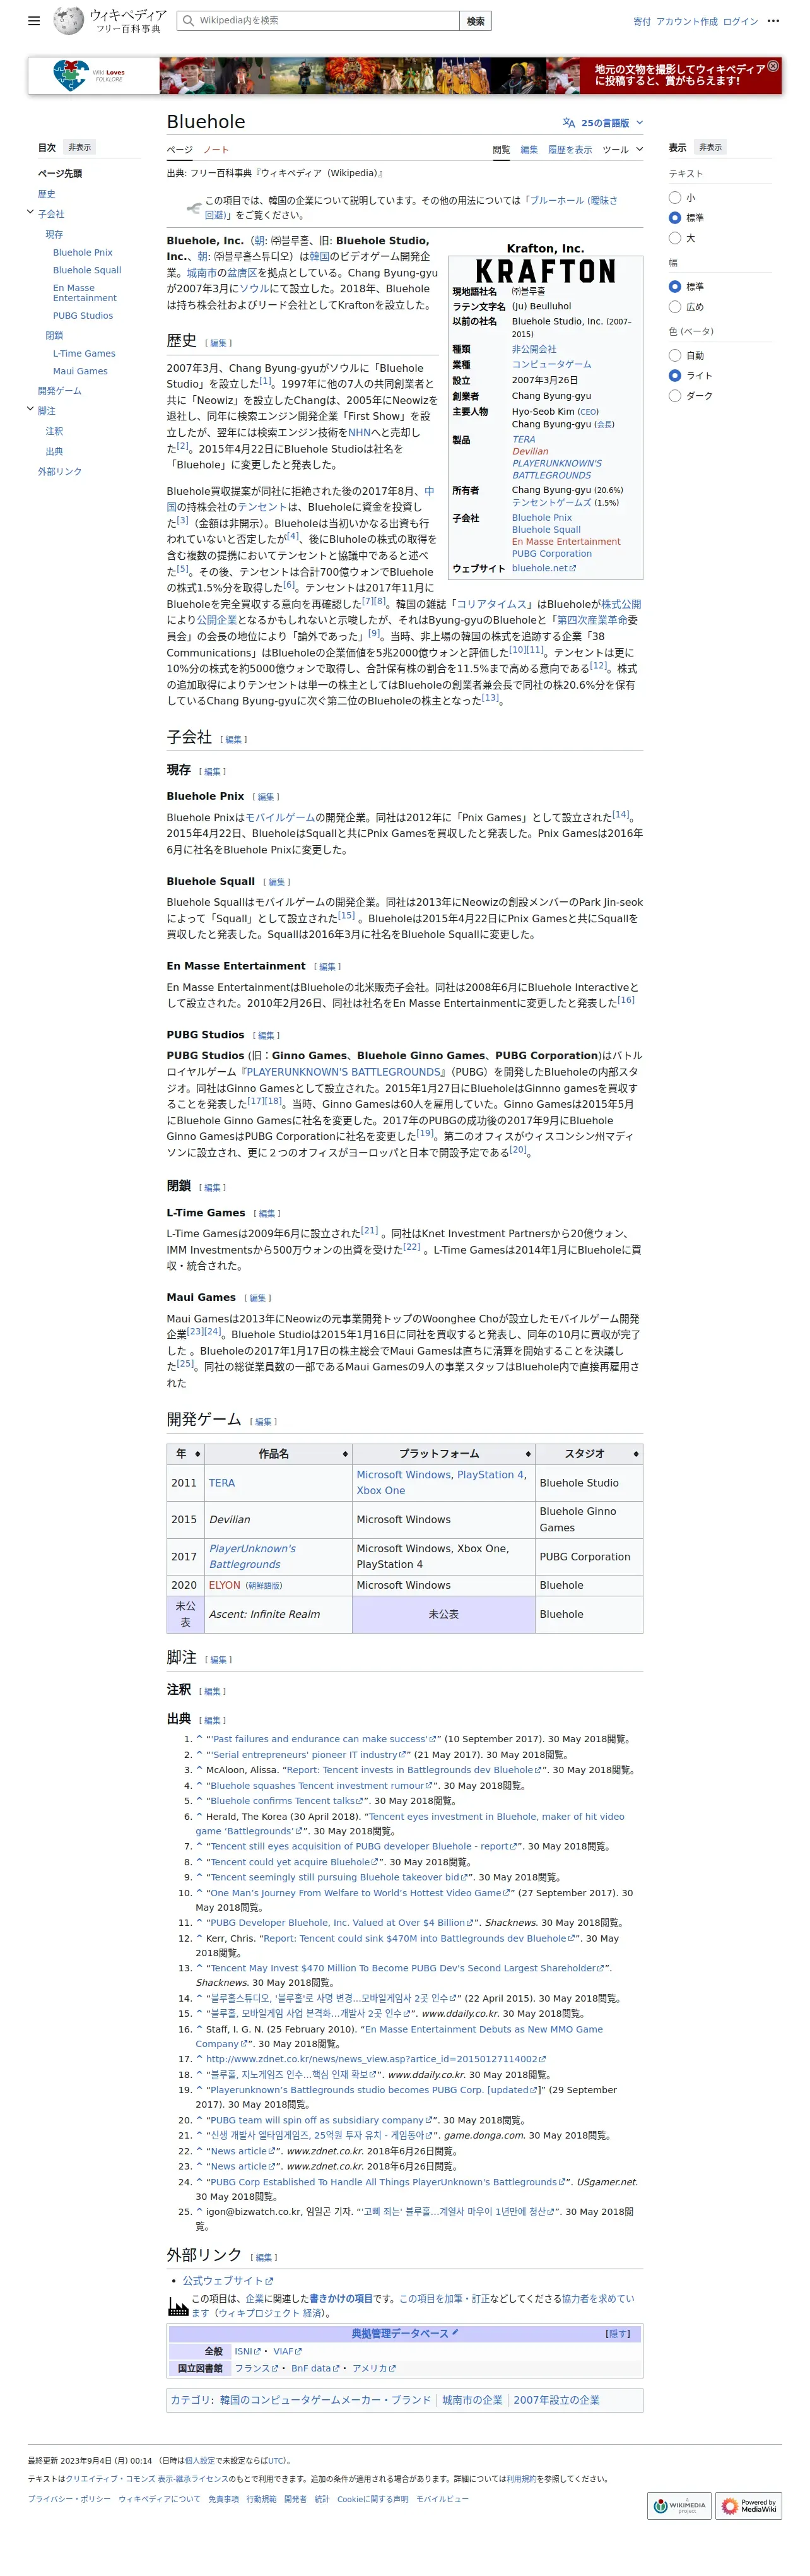This screenshot has height=2576, width=810.
Task: Open the 寄付 donate link
Action: (642, 21)
